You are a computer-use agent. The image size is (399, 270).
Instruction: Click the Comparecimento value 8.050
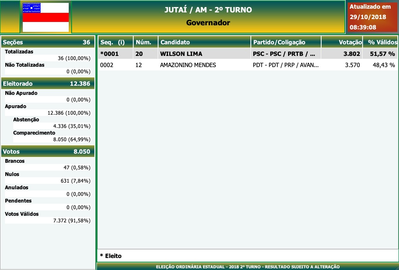pos(72,140)
